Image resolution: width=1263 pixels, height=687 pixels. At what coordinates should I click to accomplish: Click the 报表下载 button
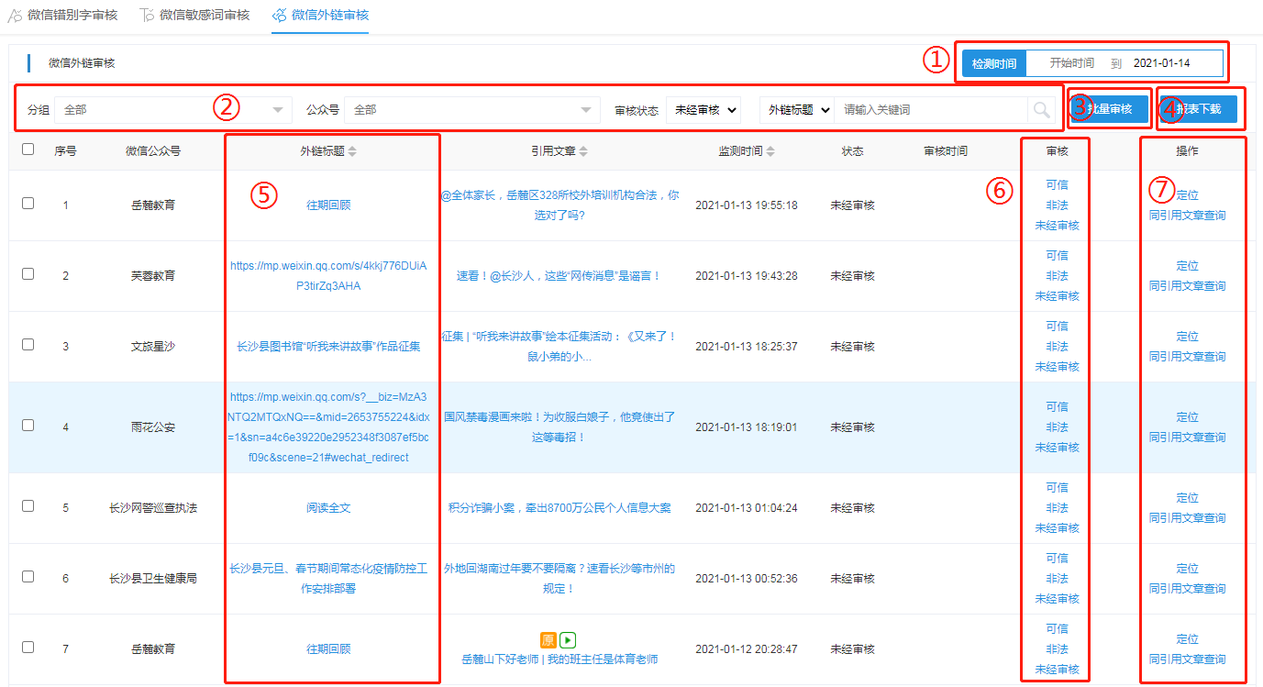coord(1198,110)
